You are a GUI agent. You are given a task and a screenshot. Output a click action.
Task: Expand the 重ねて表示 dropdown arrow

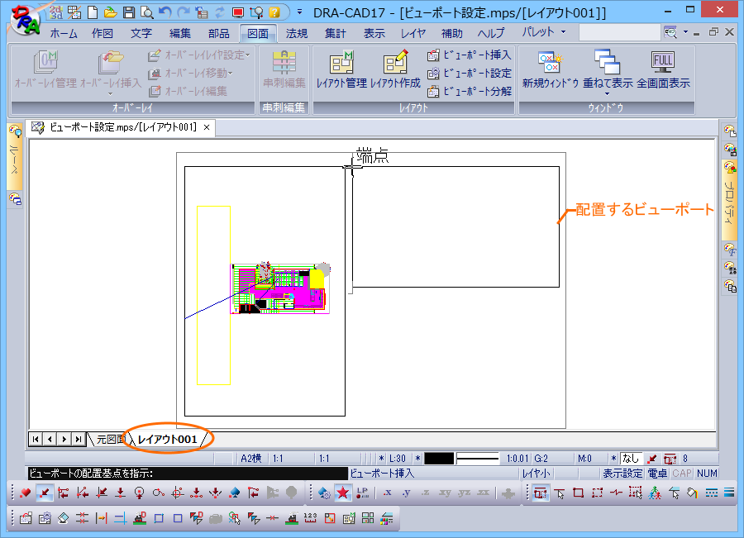tap(607, 93)
